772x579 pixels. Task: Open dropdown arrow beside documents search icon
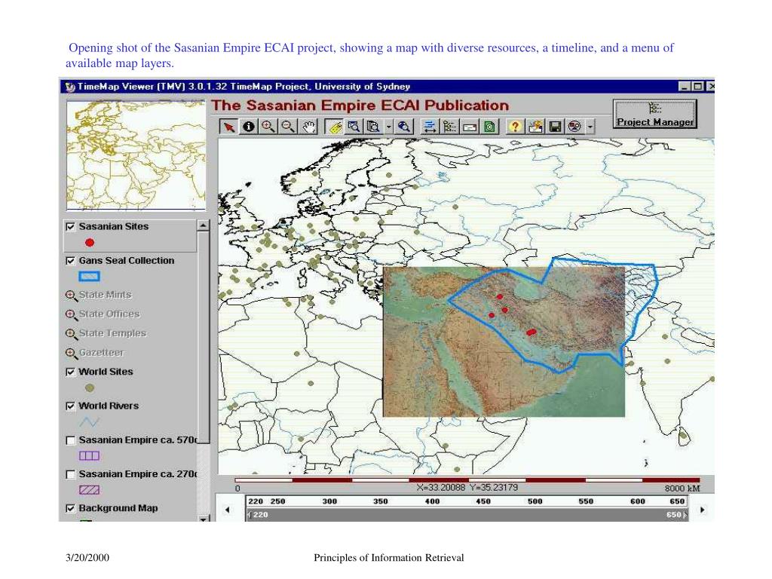388,127
